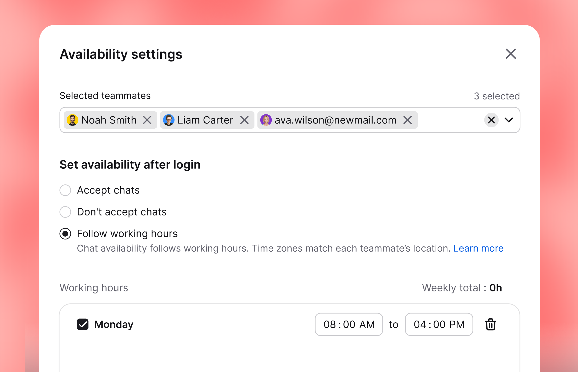Remove Liam Carter from selected teammates
Screen dimensions: 578x372
(x=244, y=120)
